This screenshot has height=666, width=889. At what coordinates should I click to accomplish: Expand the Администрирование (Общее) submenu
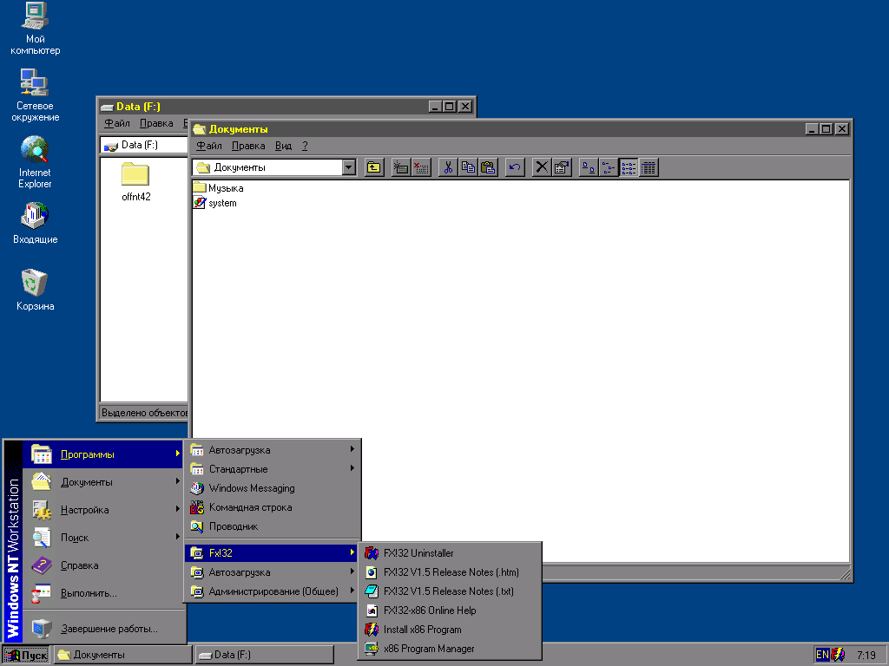click(272, 591)
